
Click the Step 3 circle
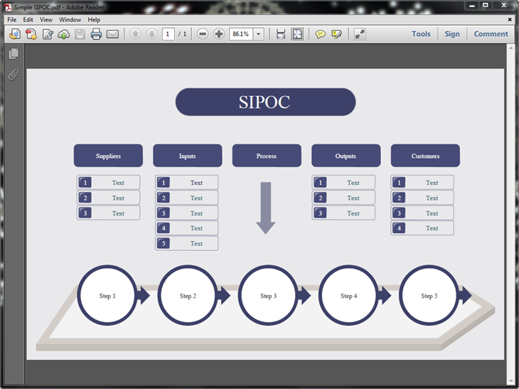point(268,295)
